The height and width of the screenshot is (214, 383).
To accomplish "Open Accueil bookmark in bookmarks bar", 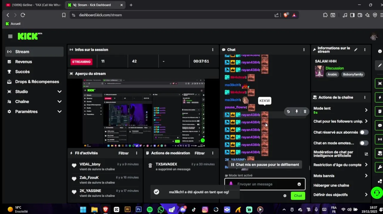I will (13, 24).
